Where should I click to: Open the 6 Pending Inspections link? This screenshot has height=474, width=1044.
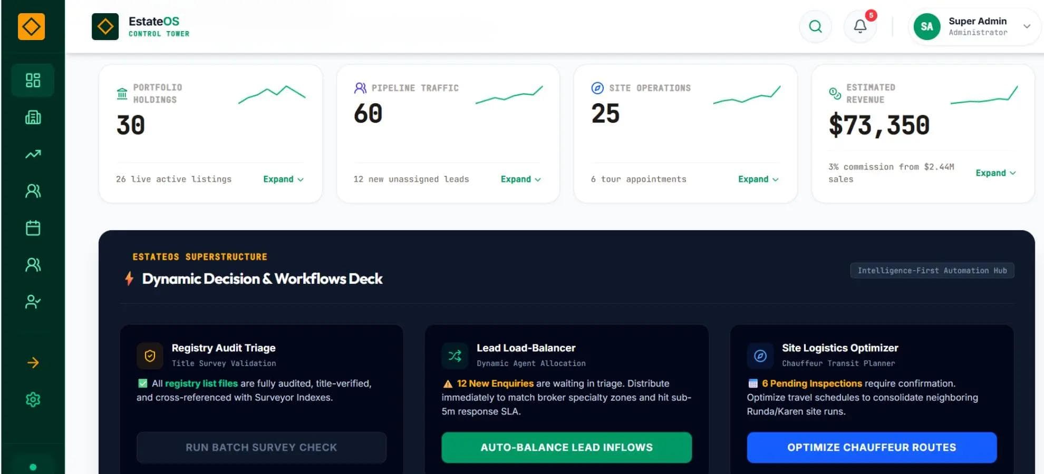coord(811,383)
